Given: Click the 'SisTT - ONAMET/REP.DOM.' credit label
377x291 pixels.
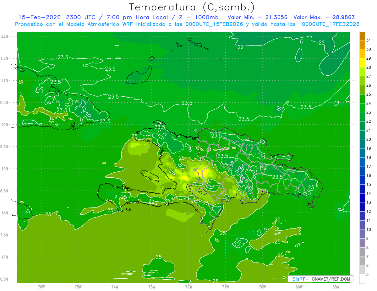Looking at the screenshot, I should [321, 279].
